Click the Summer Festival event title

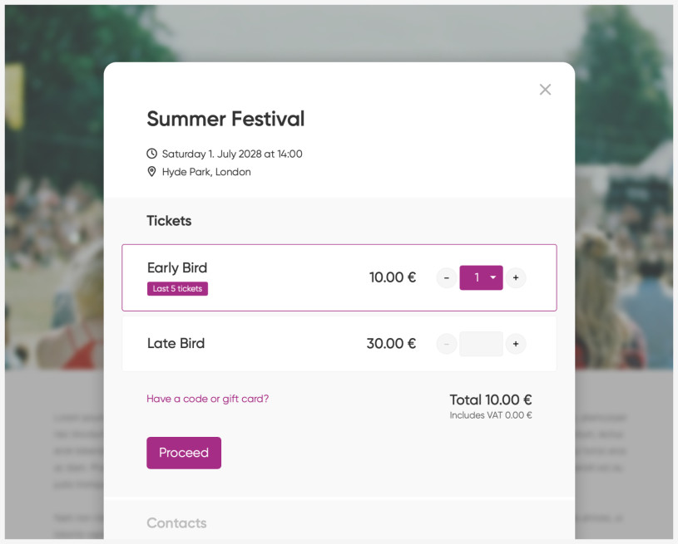[x=225, y=119]
